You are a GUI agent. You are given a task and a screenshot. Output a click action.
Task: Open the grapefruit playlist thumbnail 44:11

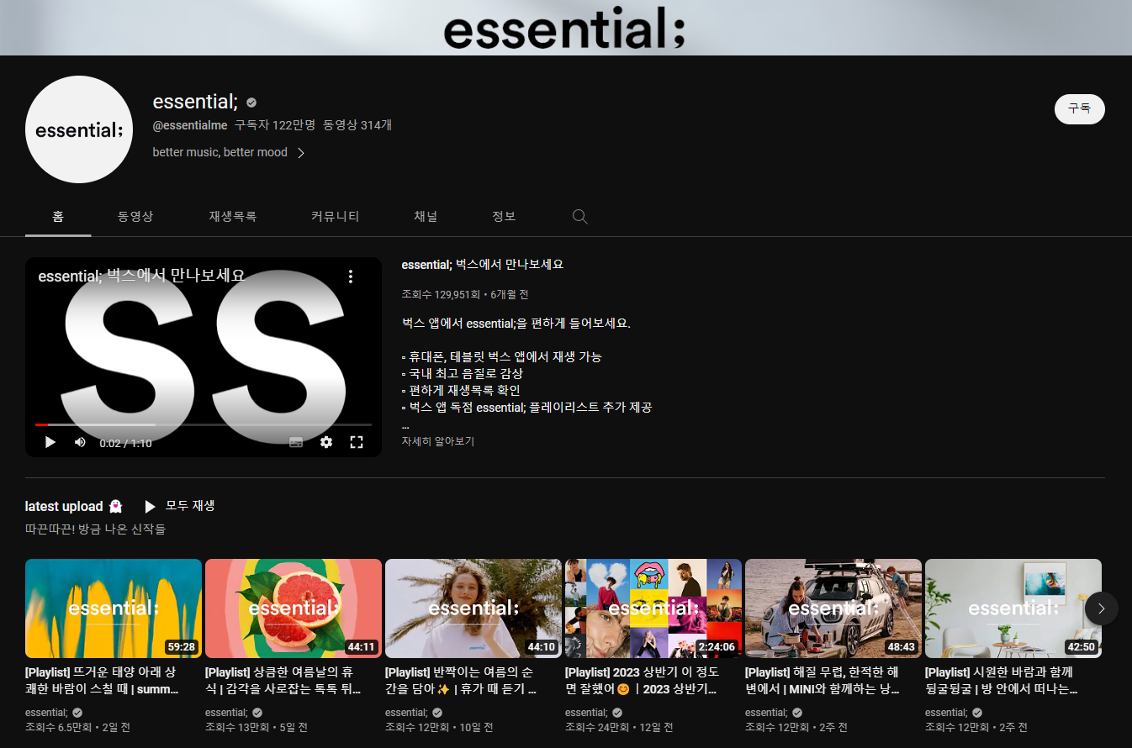294,608
